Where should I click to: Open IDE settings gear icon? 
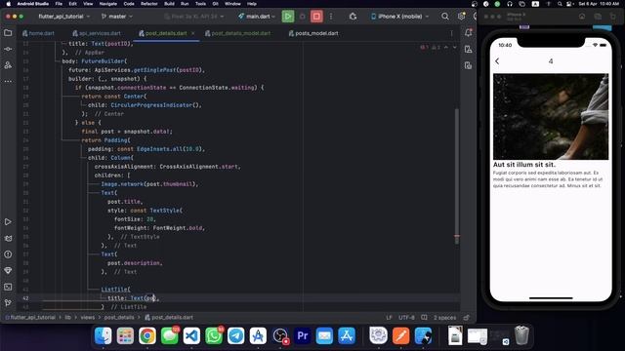[462, 17]
